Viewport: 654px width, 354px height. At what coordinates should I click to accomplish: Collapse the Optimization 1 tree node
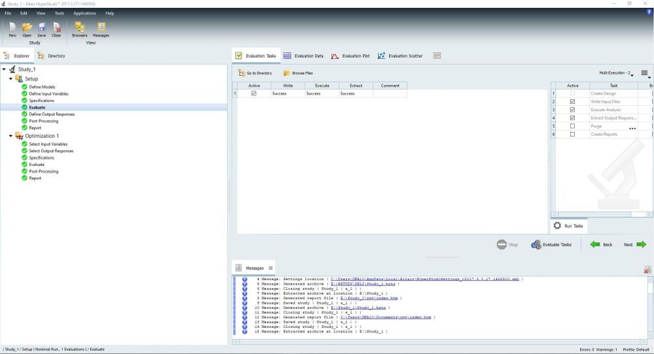coord(11,136)
